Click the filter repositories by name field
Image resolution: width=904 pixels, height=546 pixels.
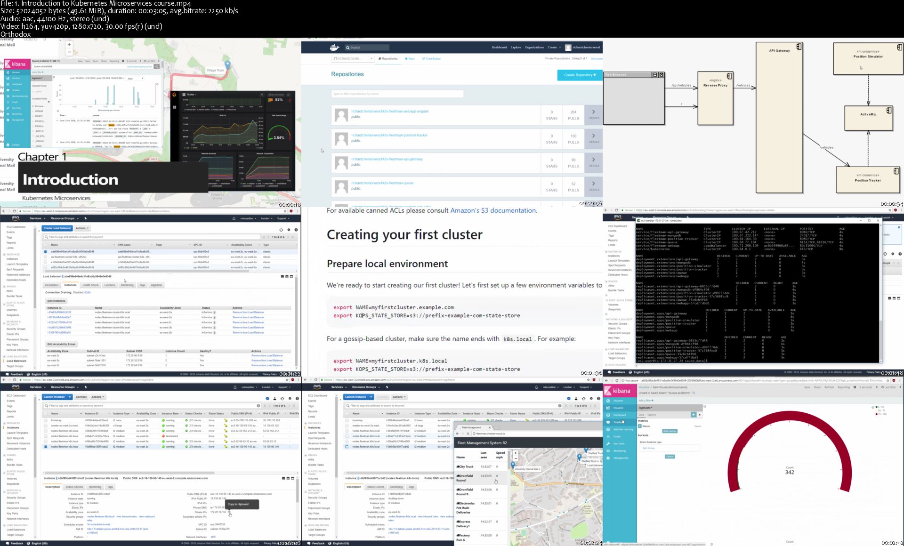(397, 94)
